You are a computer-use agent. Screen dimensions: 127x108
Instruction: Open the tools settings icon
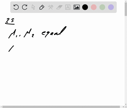coord(51,7)
